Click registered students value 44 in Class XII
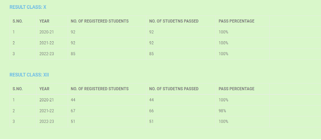Screen dimensions: 321x140 [73, 100]
